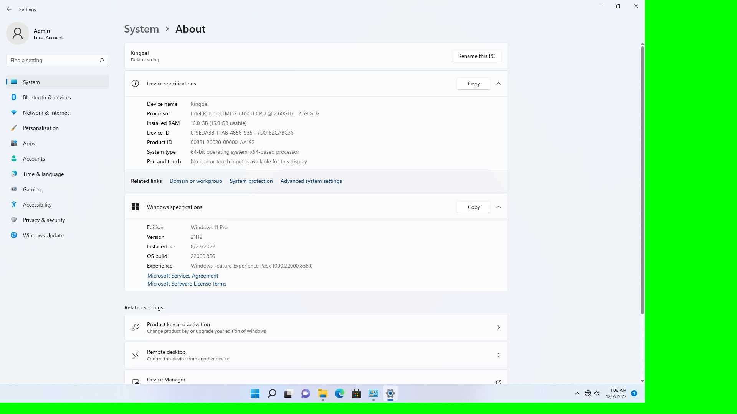
Task: Click the network globe icon in tray
Action: (x=588, y=393)
